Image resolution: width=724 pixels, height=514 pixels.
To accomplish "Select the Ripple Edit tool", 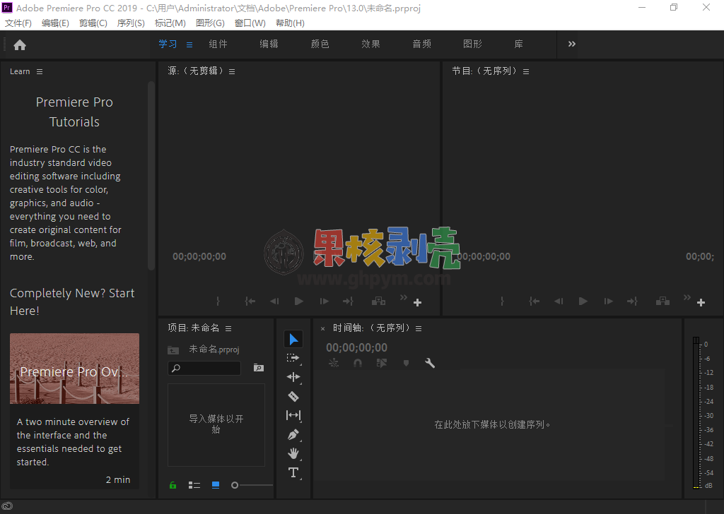I will [293, 377].
